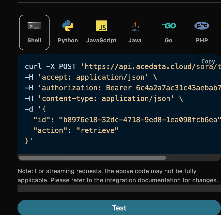
Task: Click the "id" value in the JSON body
Action: [x=138, y=120]
